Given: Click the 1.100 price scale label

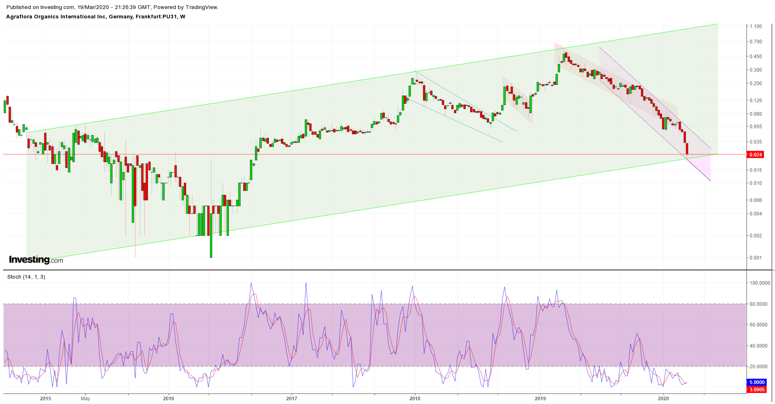Looking at the screenshot, I should pyautogui.click(x=755, y=26).
